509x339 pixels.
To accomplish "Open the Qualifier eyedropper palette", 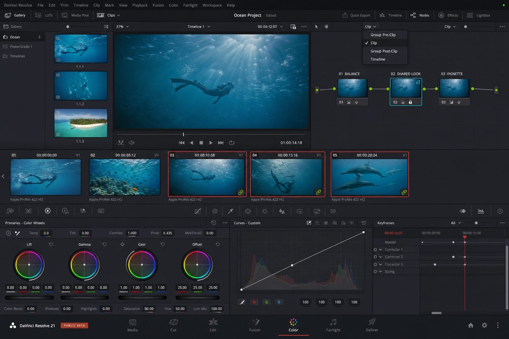I will tap(231, 211).
